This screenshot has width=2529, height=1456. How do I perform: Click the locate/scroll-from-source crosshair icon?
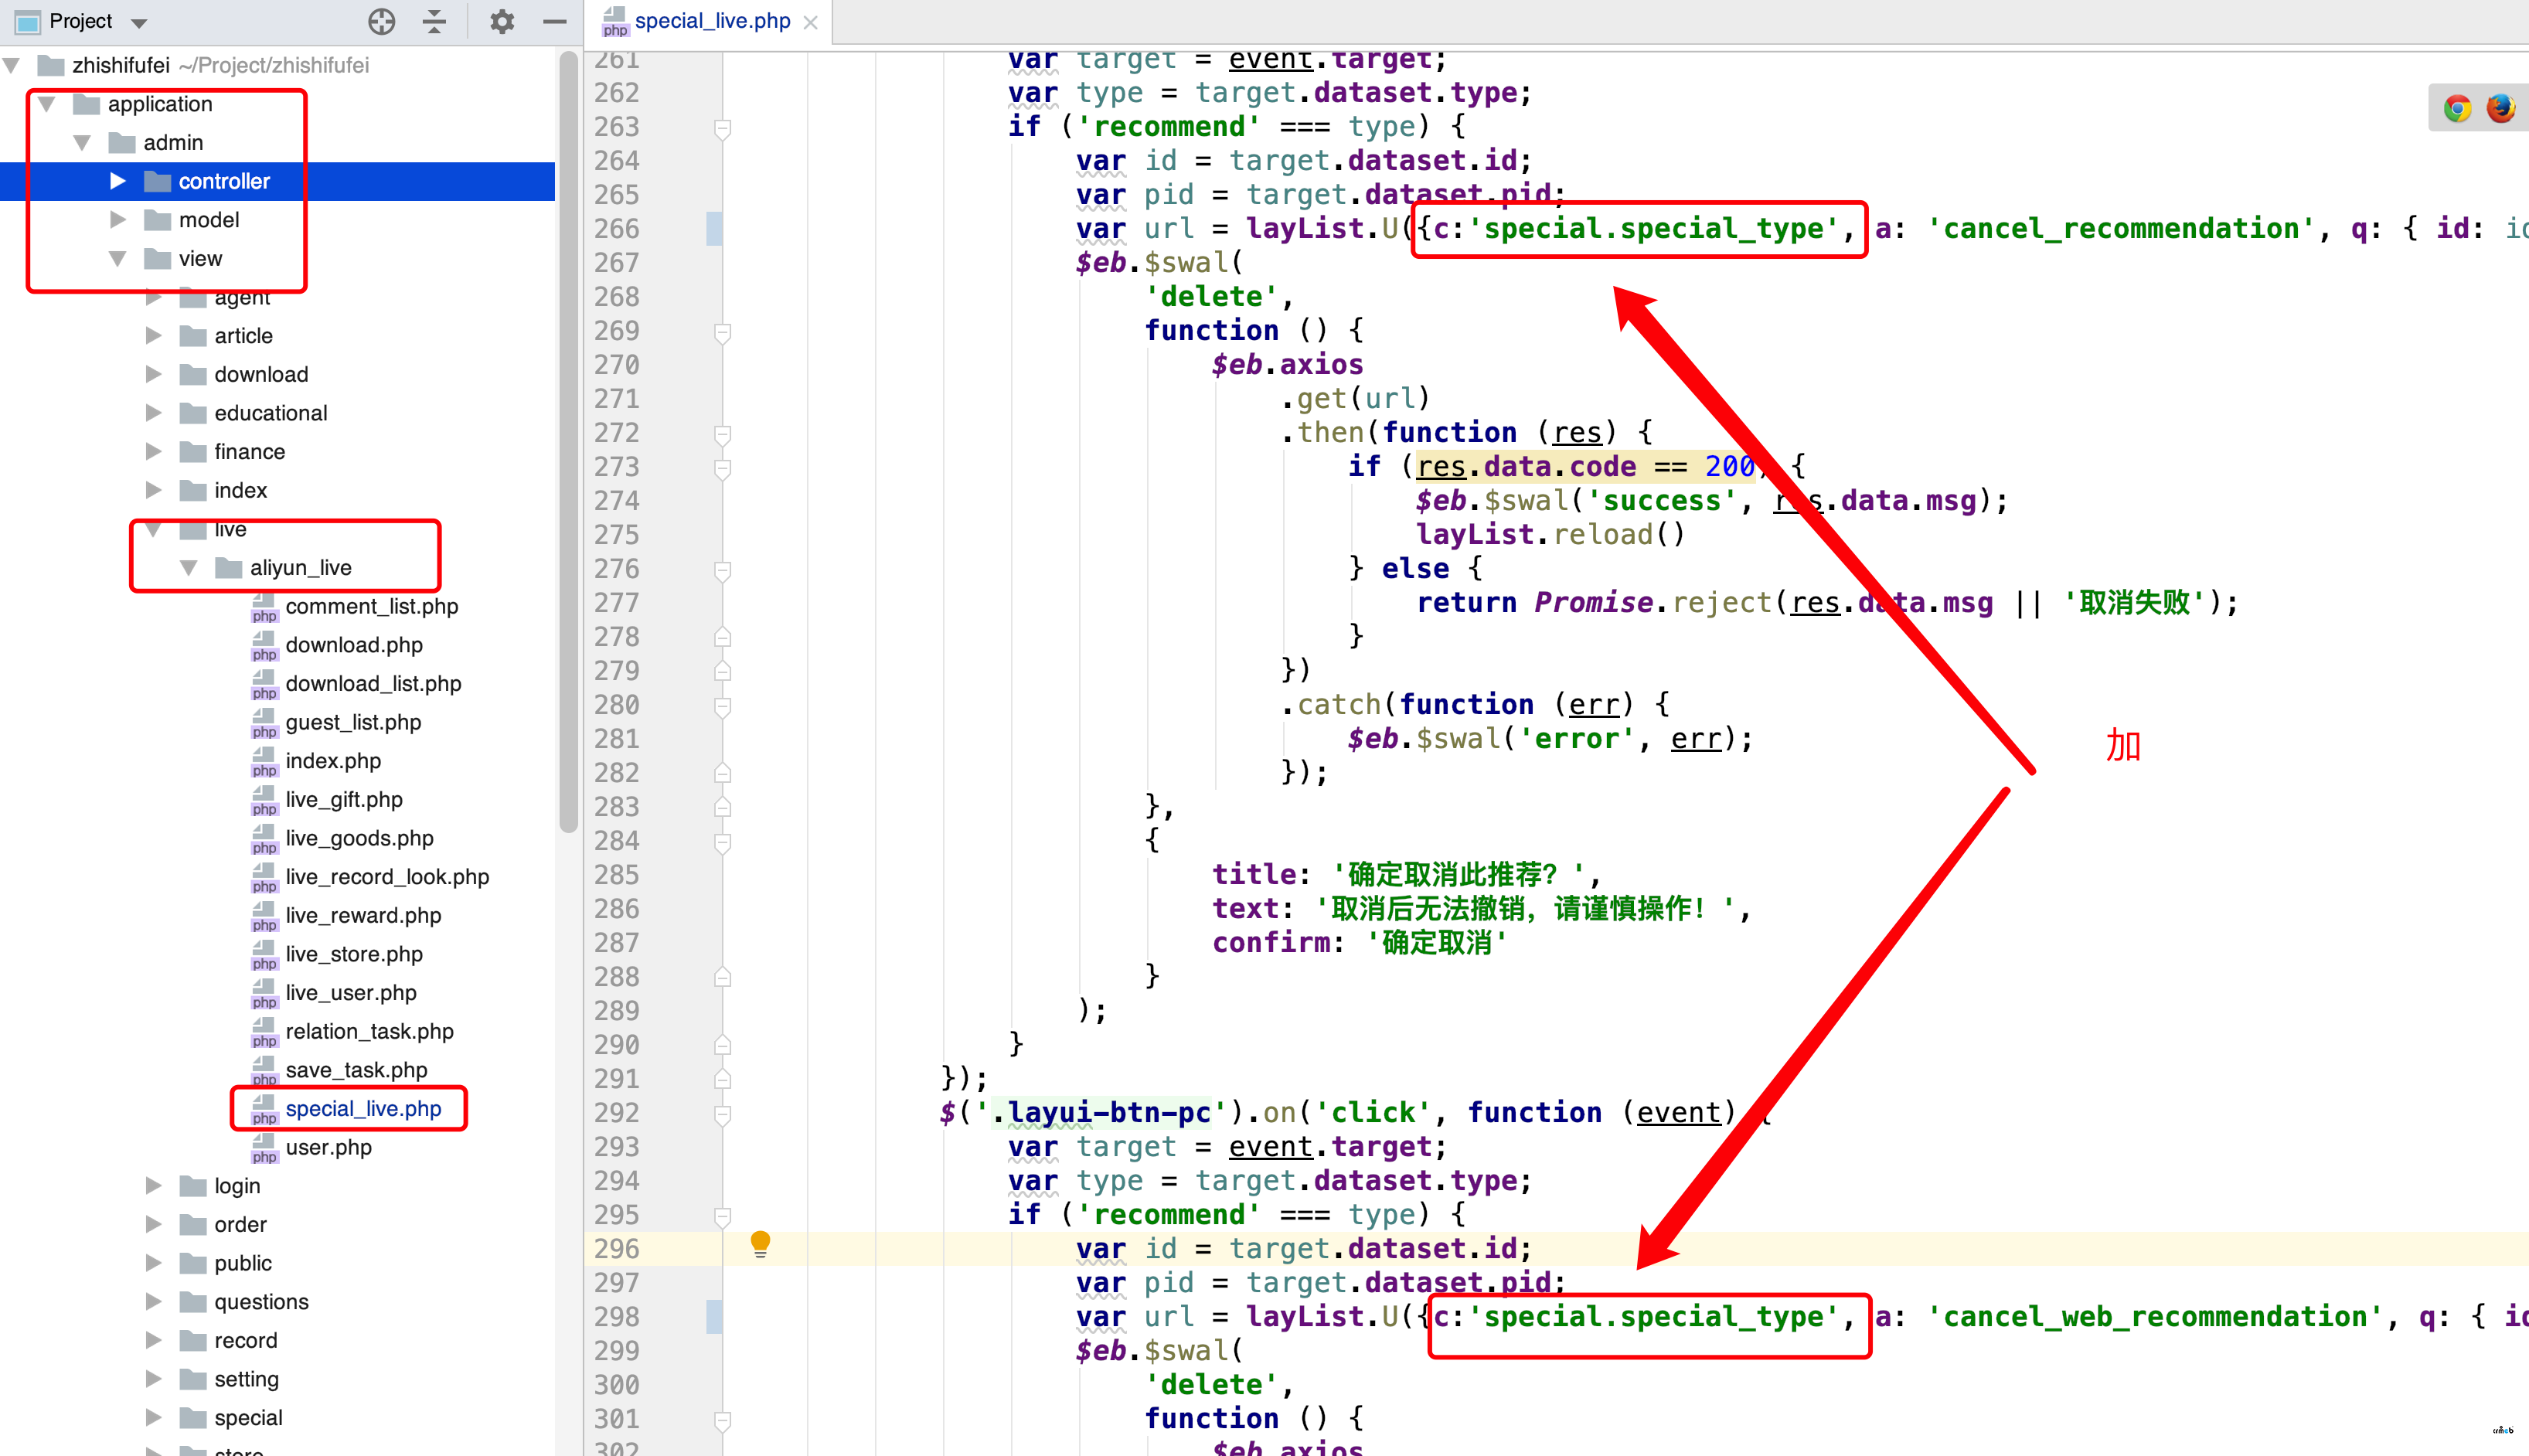tap(381, 21)
